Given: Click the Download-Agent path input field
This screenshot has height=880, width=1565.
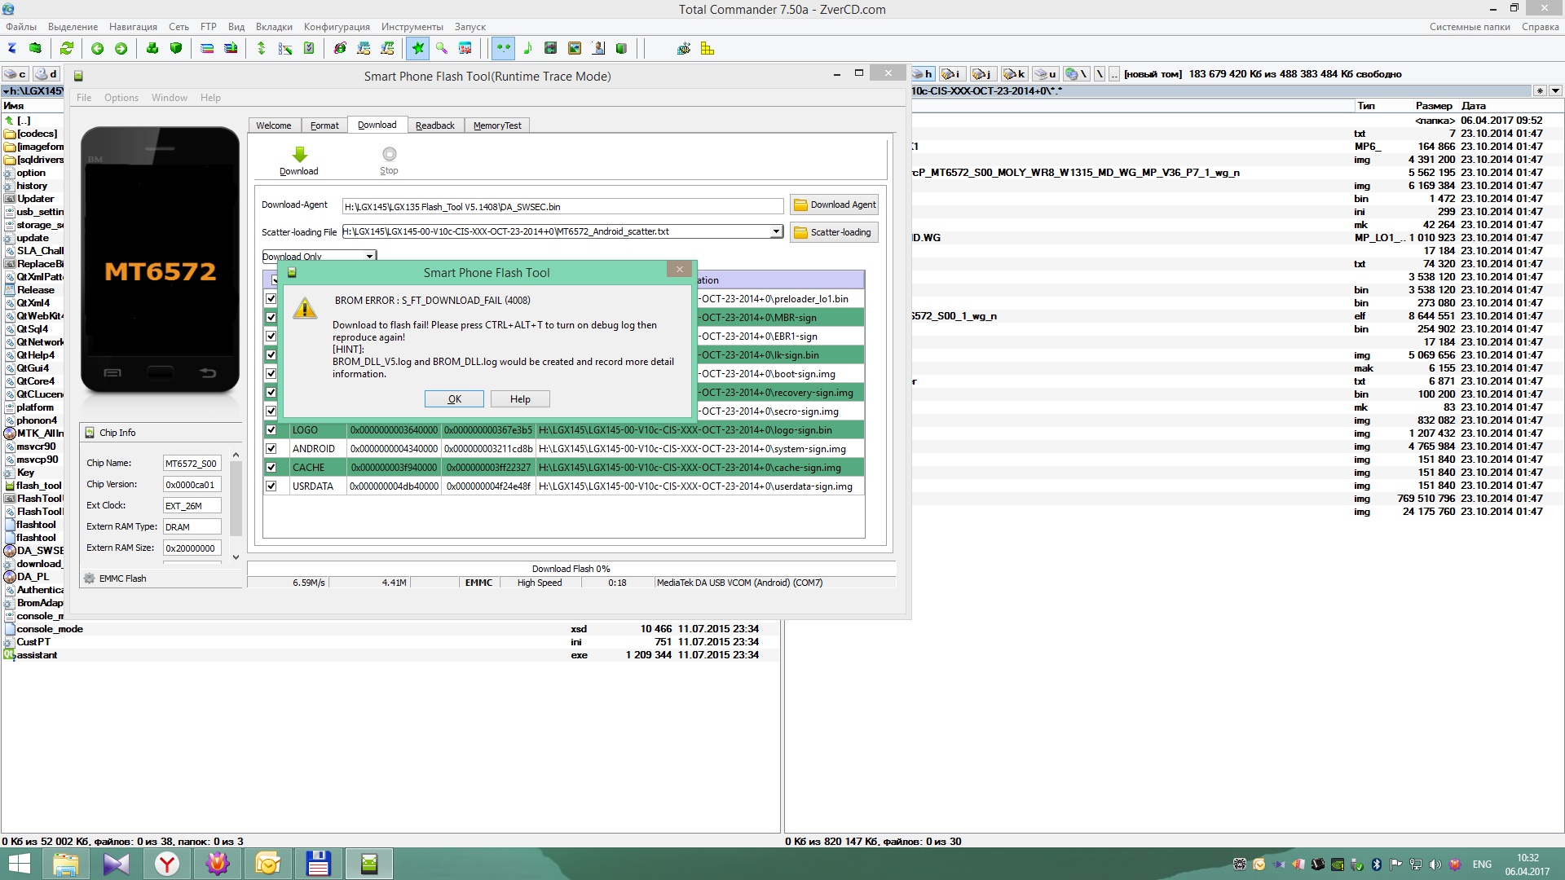Looking at the screenshot, I should pyautogui.click(x=562, y=207).
